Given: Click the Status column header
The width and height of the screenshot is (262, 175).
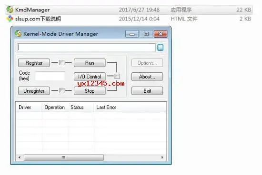Looking at the screenshot, I should (81, 107).
